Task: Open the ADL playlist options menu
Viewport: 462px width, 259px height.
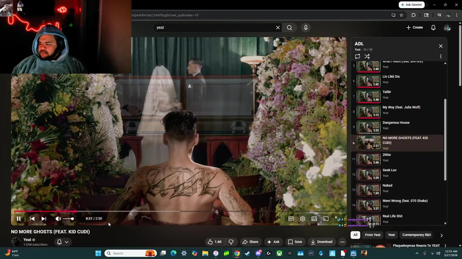Action: pos(441,56)
